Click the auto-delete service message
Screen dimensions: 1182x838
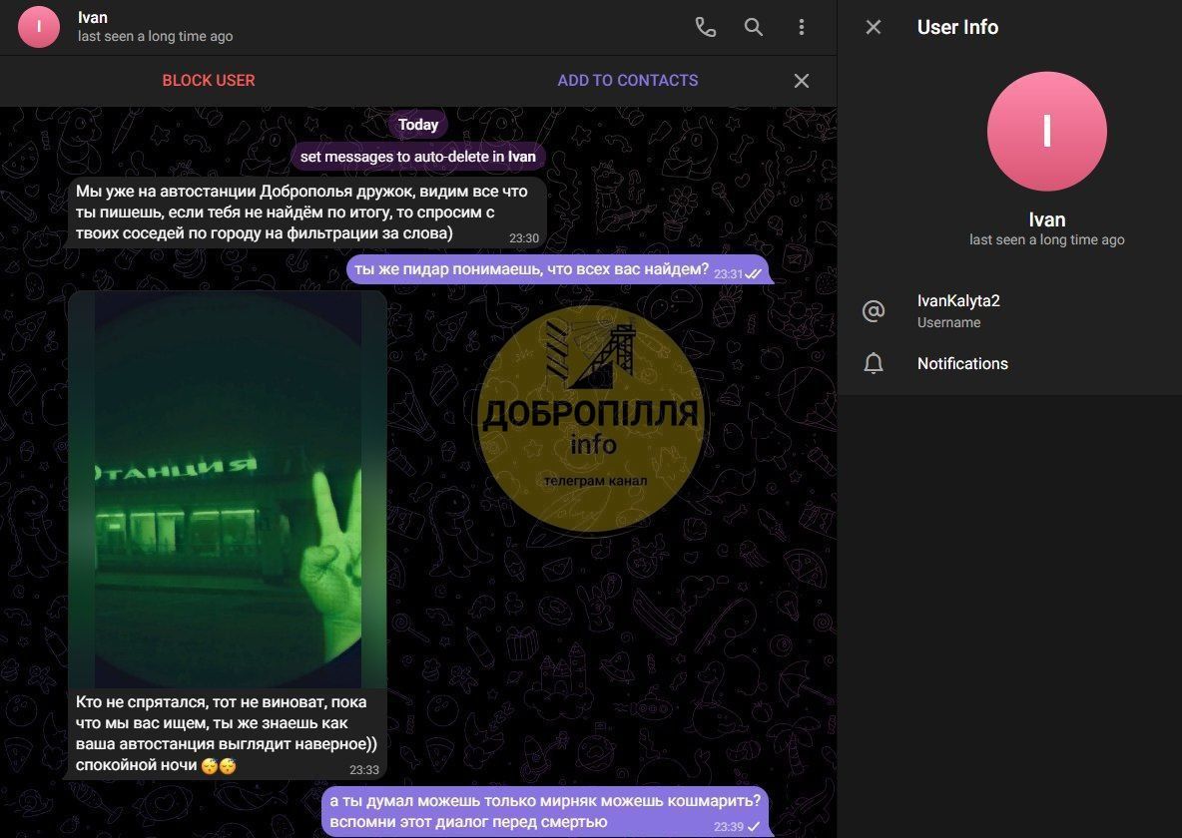[x=417, y=157]
